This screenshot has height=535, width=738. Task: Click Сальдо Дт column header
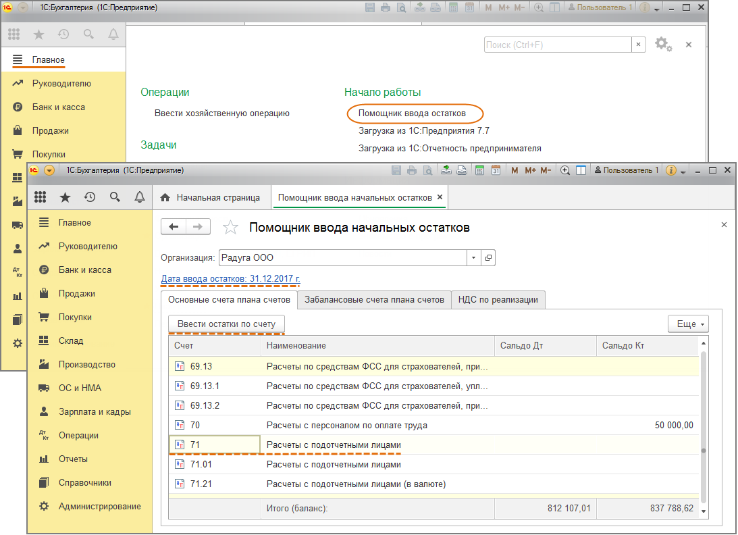click(546, 346)
